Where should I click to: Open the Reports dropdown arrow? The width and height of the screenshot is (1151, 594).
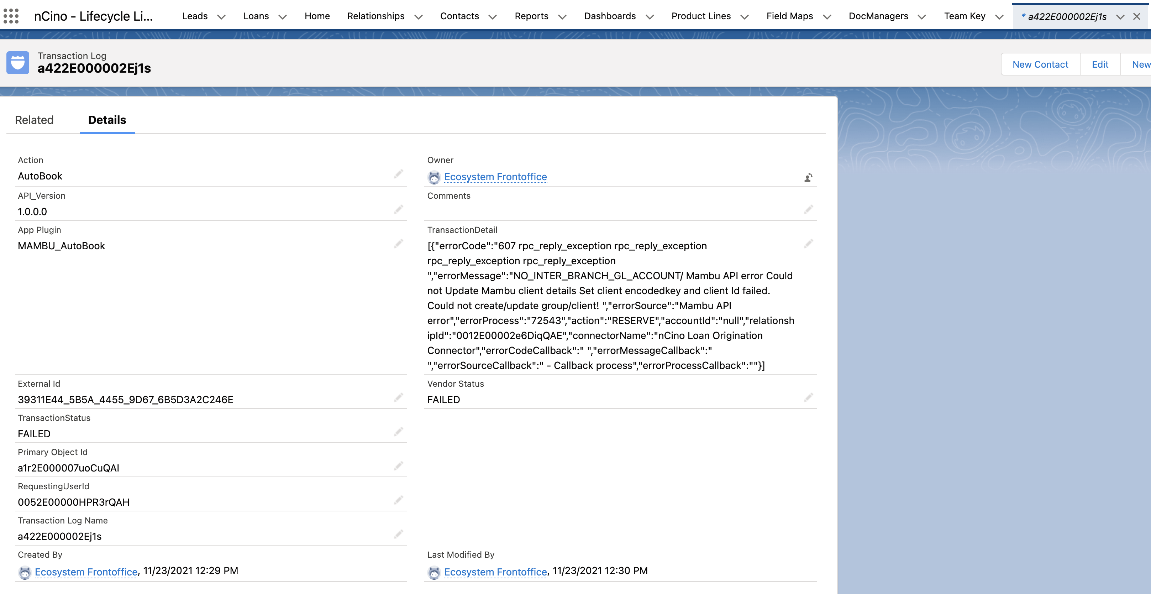(x=562, y=16)
